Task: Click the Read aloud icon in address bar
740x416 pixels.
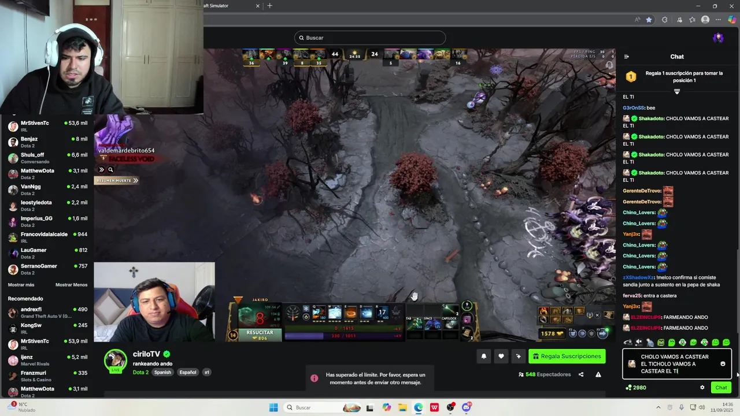Action: pyautogui.click(x=637, y=20)
